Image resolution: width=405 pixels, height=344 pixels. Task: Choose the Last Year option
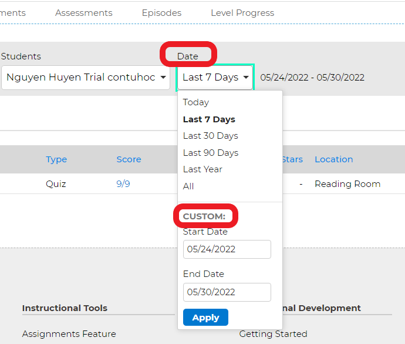pyautogui.click(x=203, y=169)
